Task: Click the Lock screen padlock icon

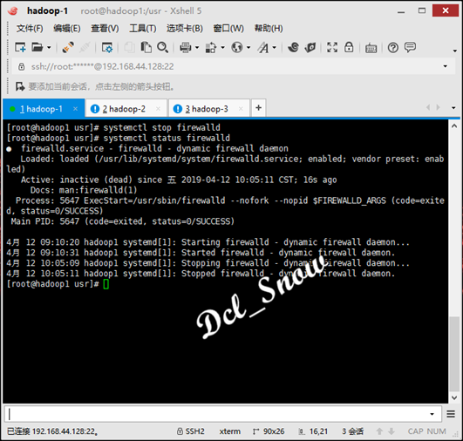Action: point(349,47)
